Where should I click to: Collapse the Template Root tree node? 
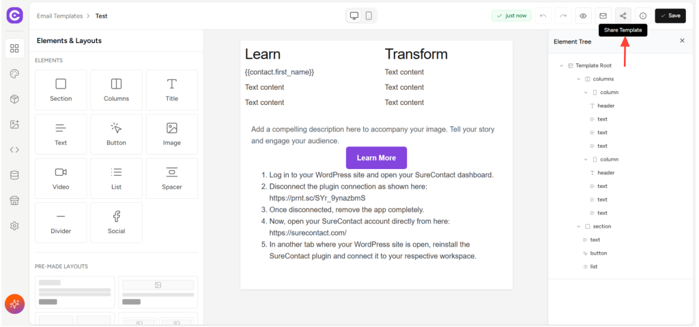click(562, 65)
